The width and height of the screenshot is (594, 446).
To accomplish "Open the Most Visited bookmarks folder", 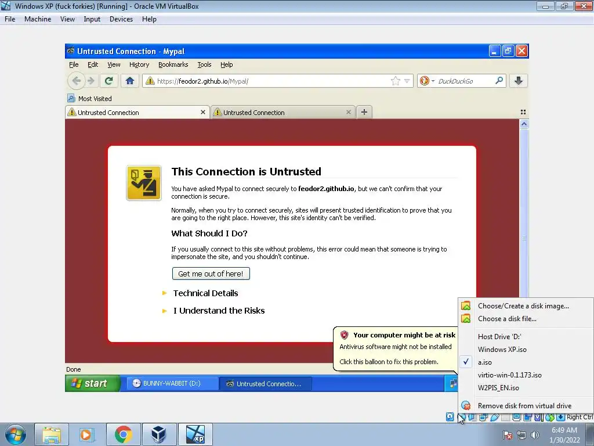I will coord(89,99).
